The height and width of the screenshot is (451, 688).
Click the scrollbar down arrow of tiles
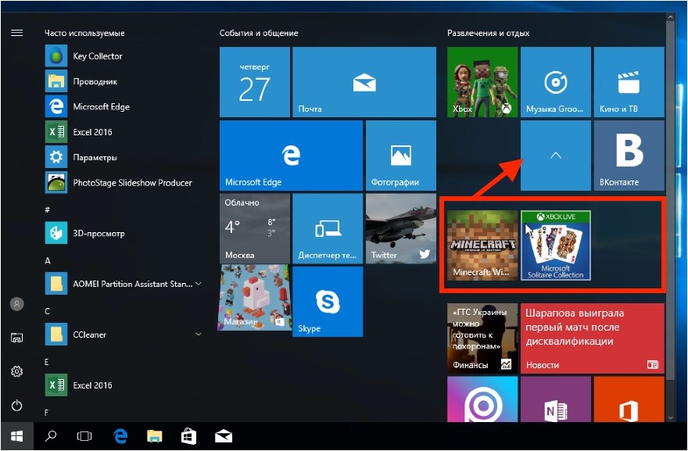(670, 418)
